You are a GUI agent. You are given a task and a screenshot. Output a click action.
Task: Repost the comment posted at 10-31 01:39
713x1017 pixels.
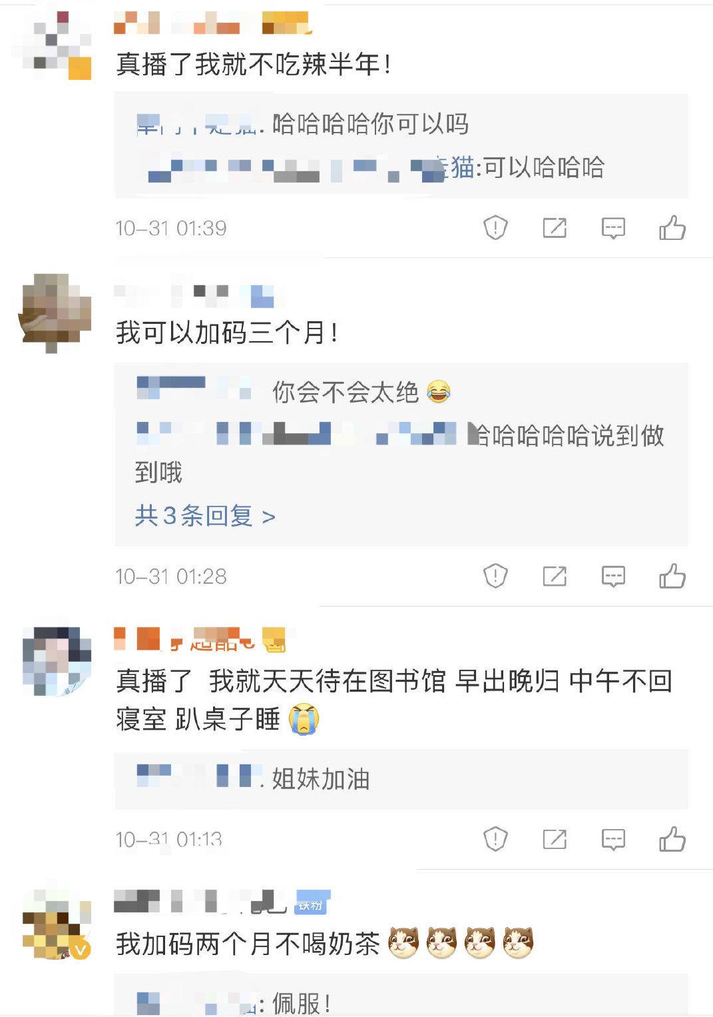point(555,228)
